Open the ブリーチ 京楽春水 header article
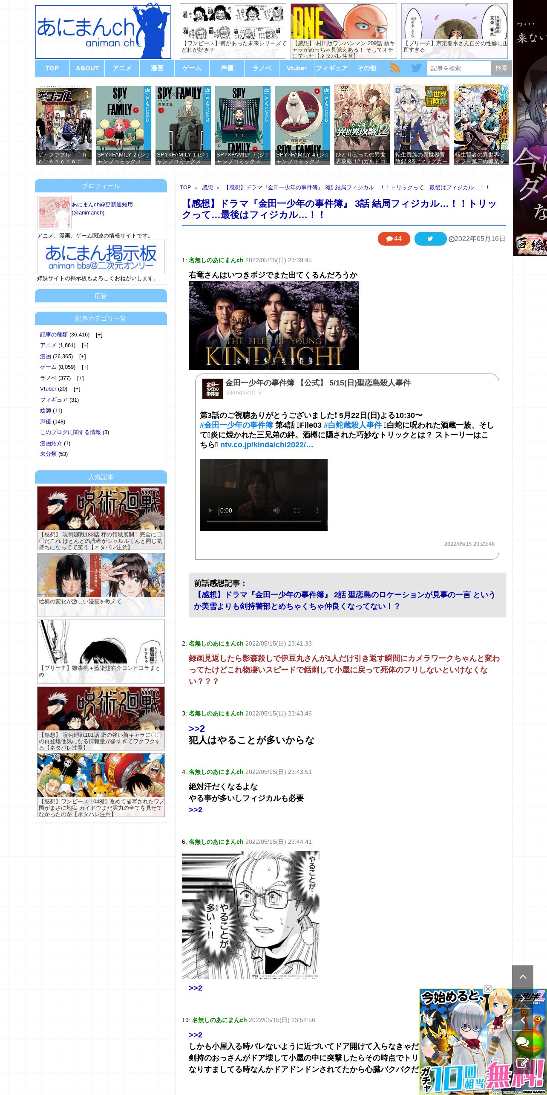The height and width of the screenshot is (1095, 547). pyautogui.click(x=455, y=31)
